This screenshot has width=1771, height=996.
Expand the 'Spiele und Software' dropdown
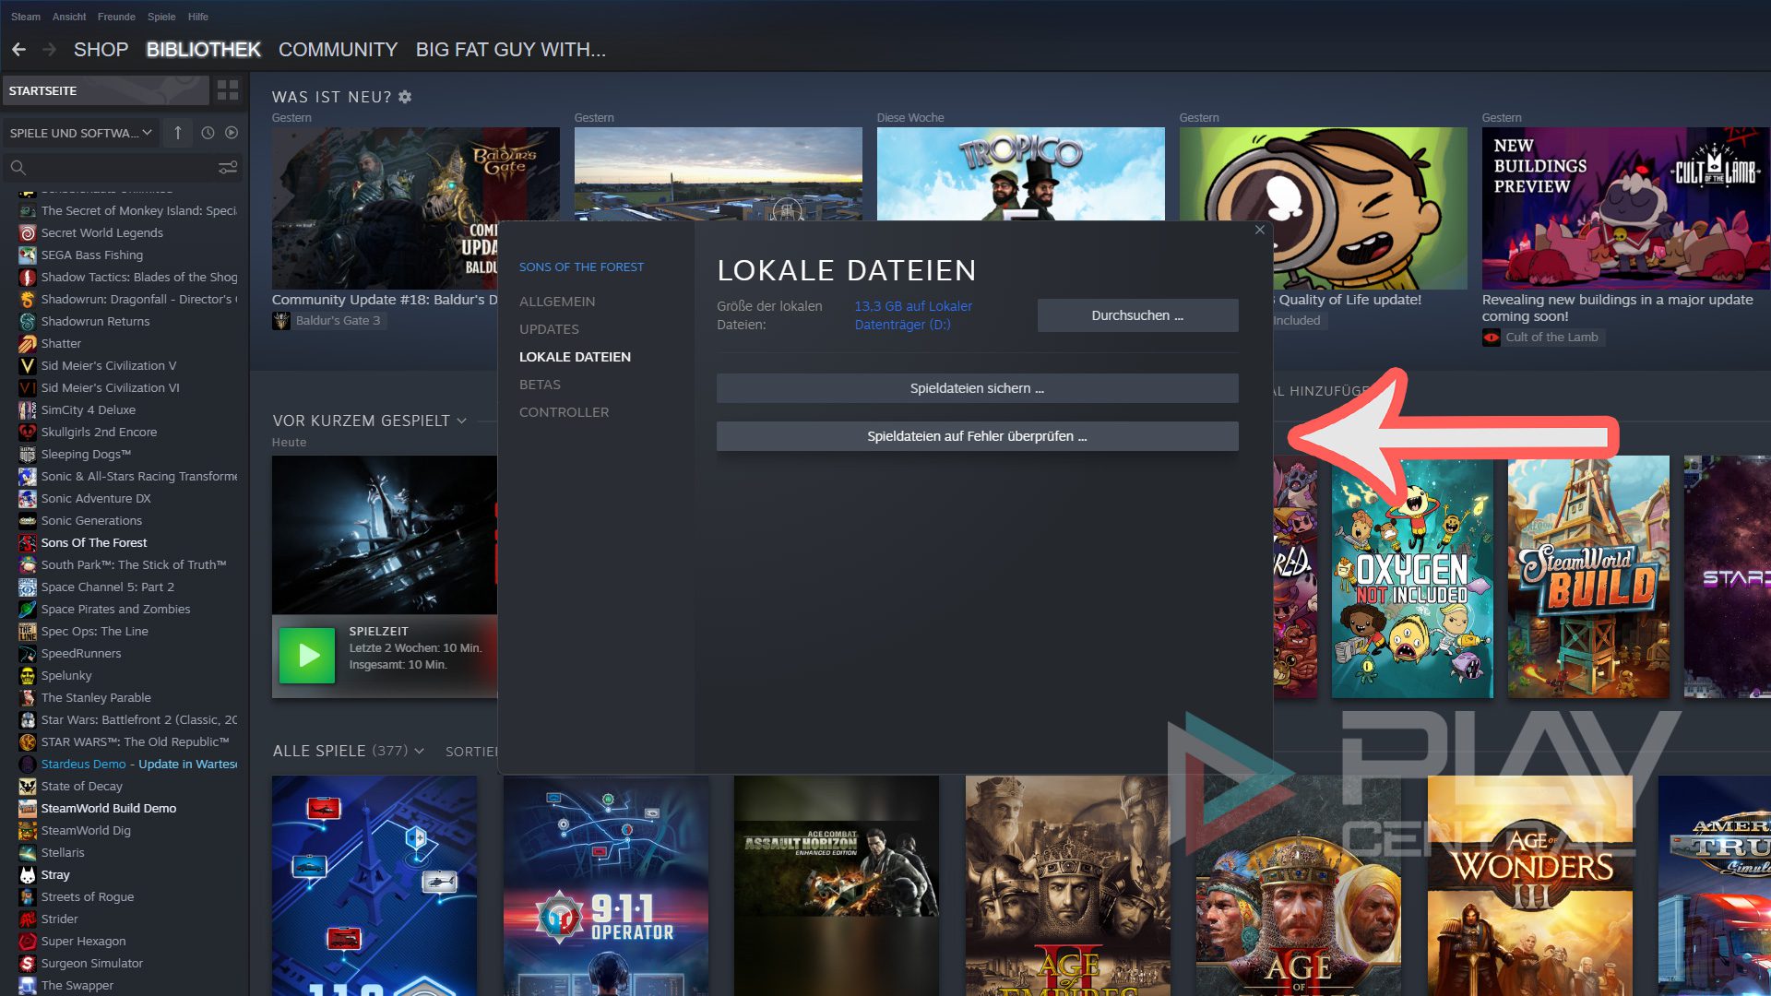pos(81,133)
